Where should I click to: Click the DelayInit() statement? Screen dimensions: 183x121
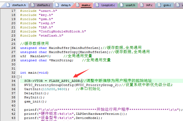(36, 93)
